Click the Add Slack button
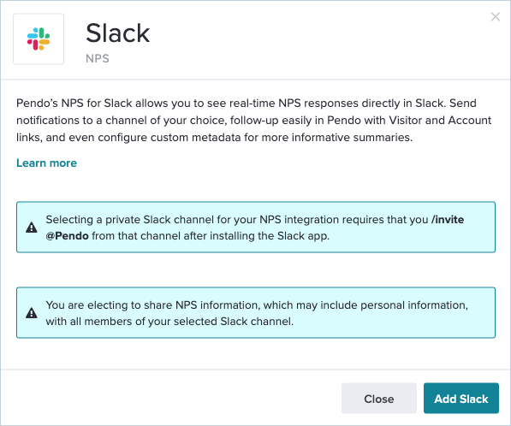The height and width of the screenshot is (426, 511). [x=461, y=399]
